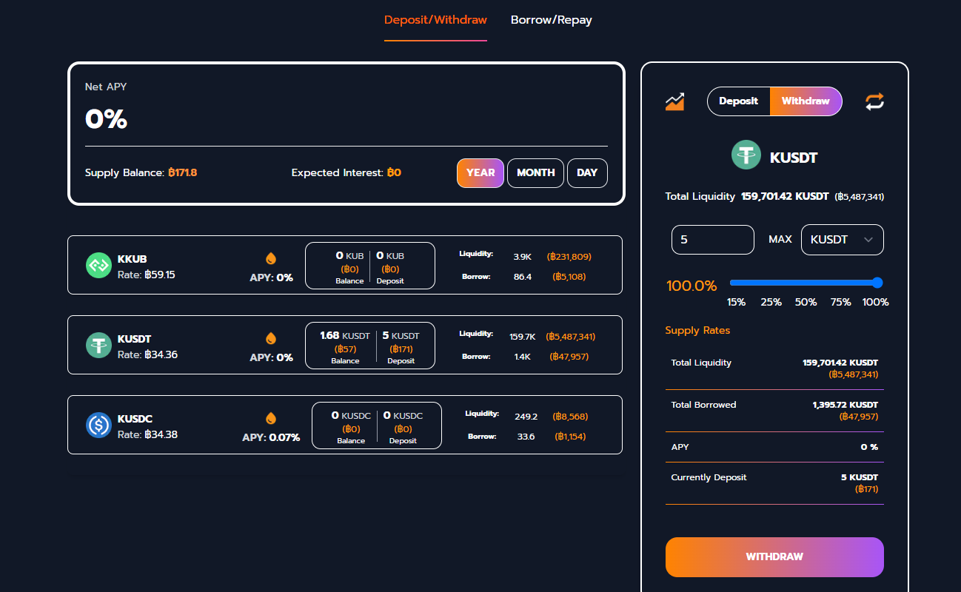
Task: Select the KUSDC token logo
Action: [98, 425]
